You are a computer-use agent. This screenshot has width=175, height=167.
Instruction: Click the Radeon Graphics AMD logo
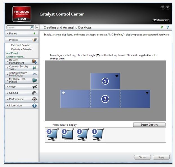click(22, 14)
